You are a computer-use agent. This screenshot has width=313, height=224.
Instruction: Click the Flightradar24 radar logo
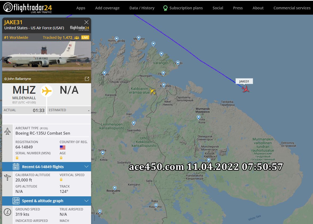(x=8, y=7)
